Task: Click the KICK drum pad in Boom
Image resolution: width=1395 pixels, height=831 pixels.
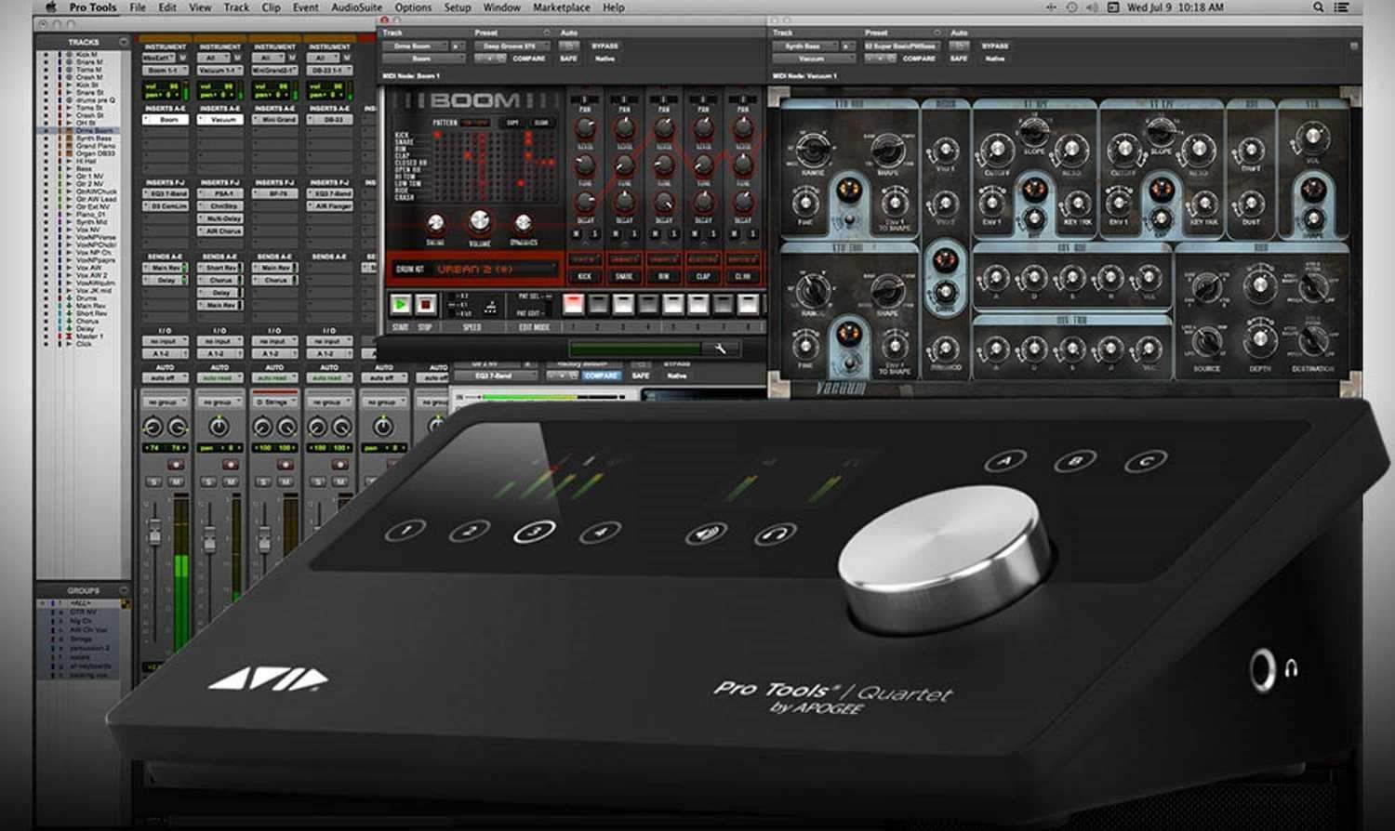Action: 584,277
